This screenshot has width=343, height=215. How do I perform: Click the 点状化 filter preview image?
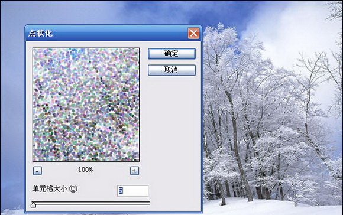(86, 105)
